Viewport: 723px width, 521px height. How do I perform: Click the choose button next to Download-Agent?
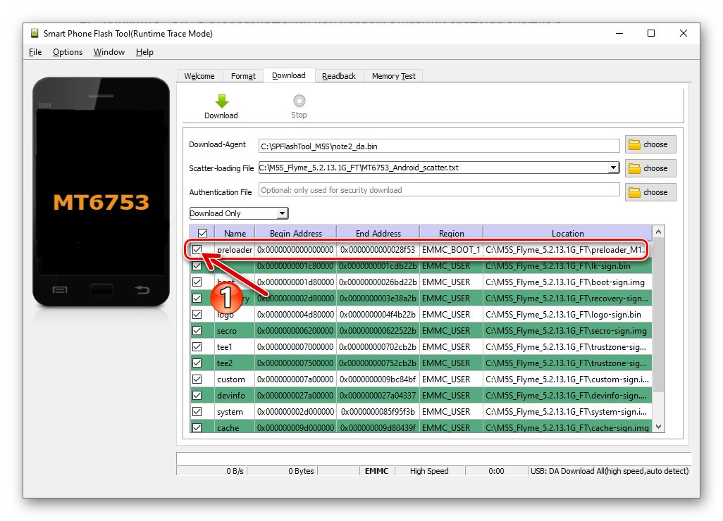tap(649, 144)
